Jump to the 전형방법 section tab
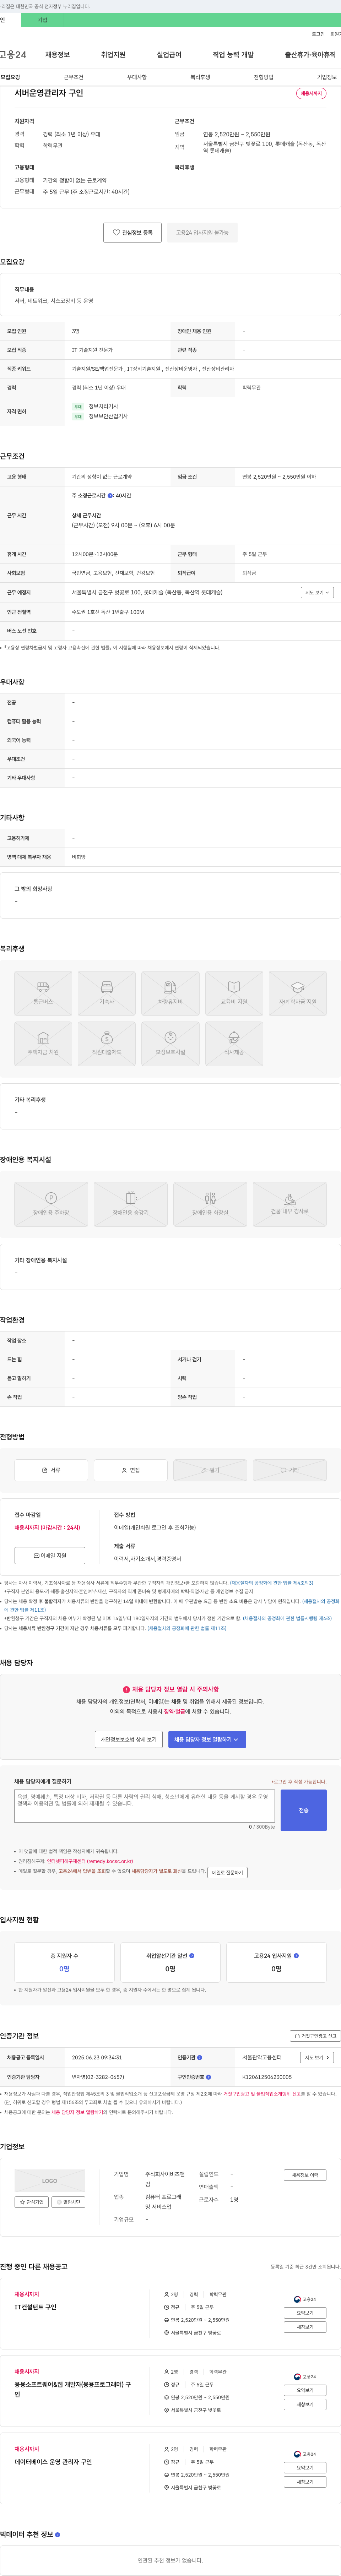341x2576 pixels. point(263,77)
